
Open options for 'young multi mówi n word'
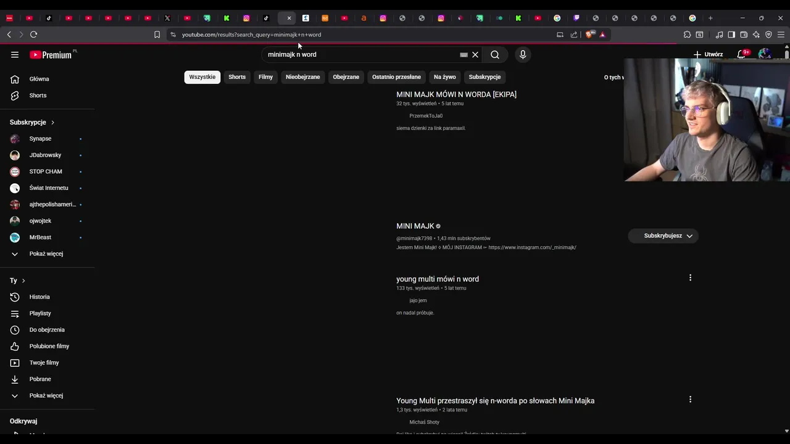point(690,277)
